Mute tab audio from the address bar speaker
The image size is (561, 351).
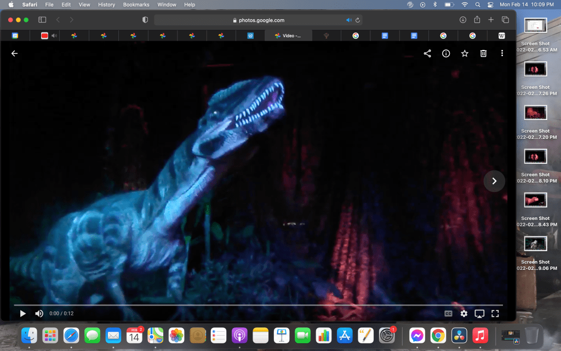(x=349, y=20)
